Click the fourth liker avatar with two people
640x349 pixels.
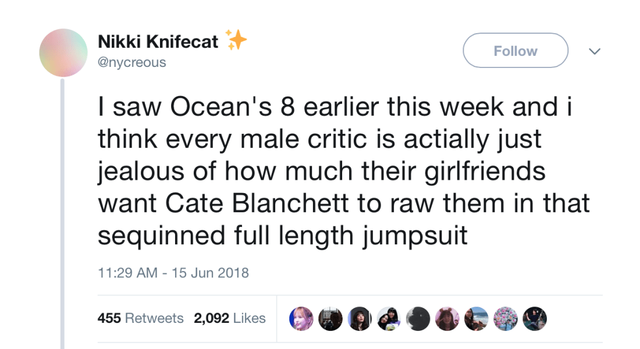pos(389,319)
